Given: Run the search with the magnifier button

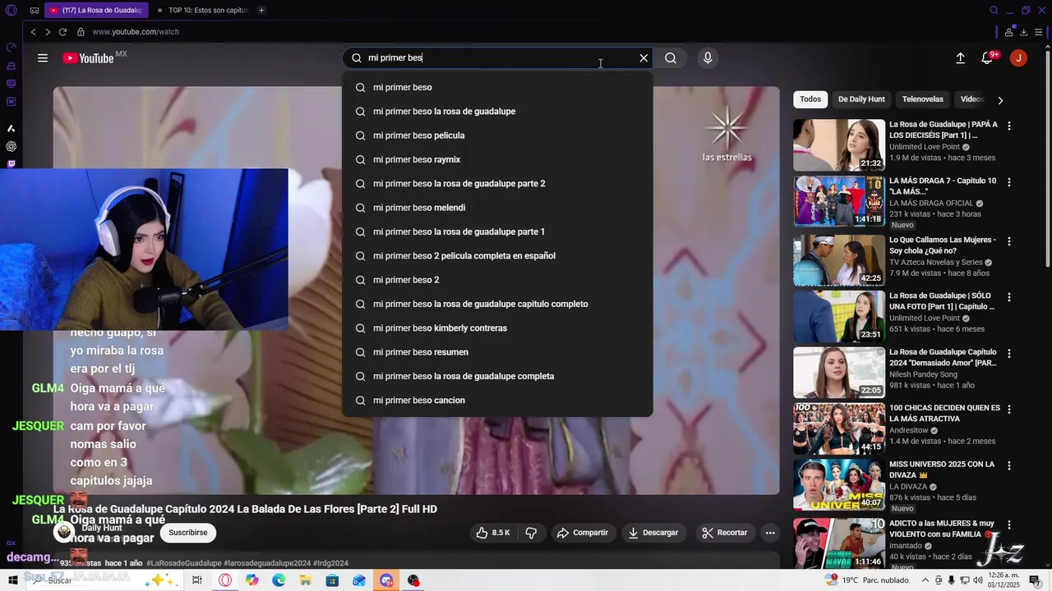Looking at the screenshot, I should coord(671,58).
